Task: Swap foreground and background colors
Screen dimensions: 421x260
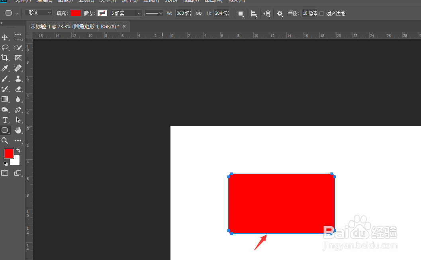Action: [18, 151]
